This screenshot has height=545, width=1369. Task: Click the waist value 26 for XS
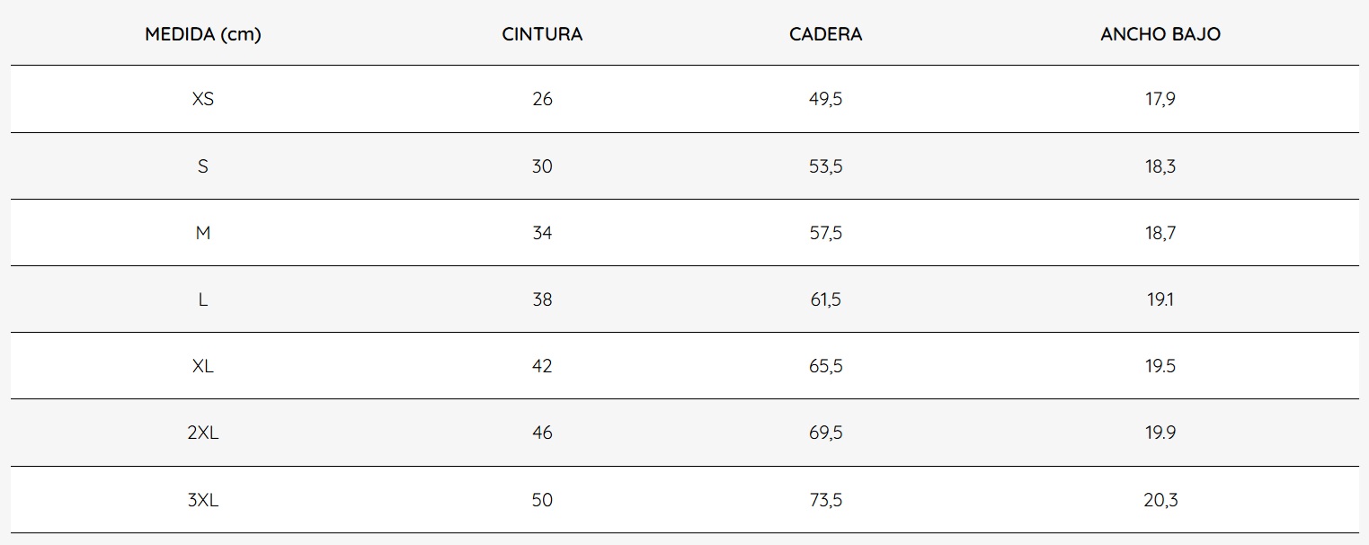click(542, 99)
